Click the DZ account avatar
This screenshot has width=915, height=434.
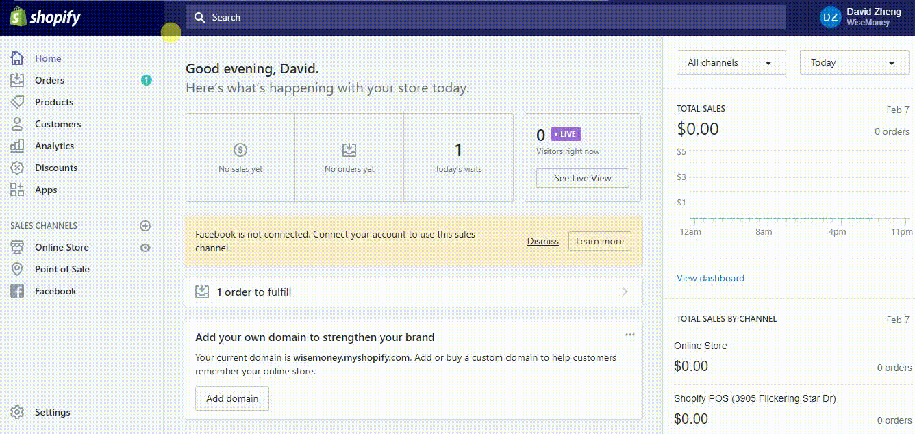830,17
